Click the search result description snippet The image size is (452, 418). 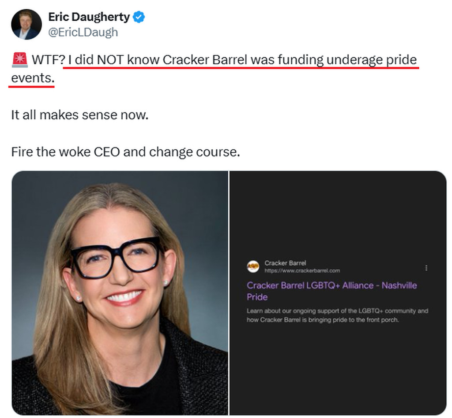tap(337, 315)
